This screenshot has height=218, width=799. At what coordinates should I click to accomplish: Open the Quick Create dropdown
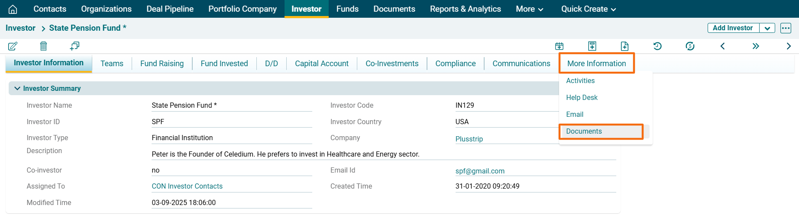click(x=588, y=9)
